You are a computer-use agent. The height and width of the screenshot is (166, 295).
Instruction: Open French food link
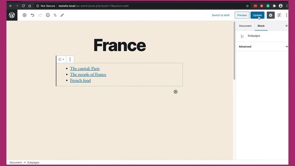click(80, 80)
